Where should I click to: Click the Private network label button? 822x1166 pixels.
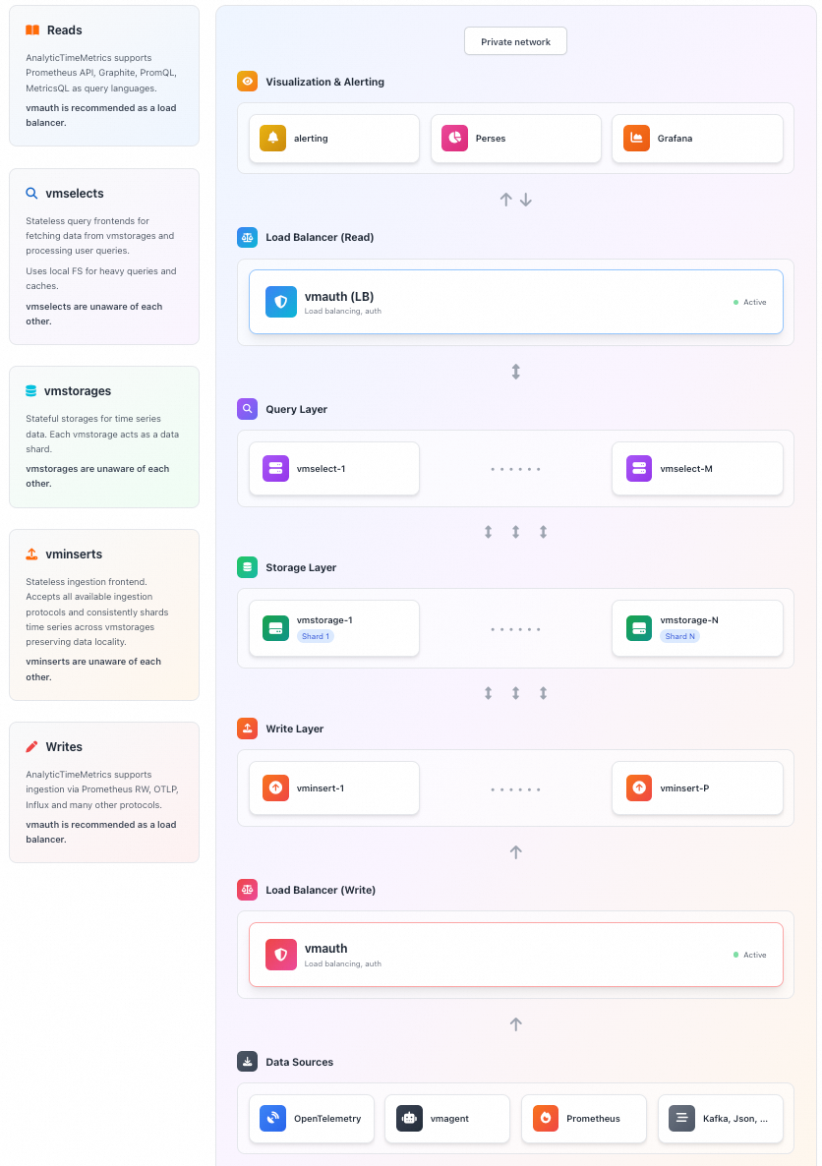tap(515, 41)
